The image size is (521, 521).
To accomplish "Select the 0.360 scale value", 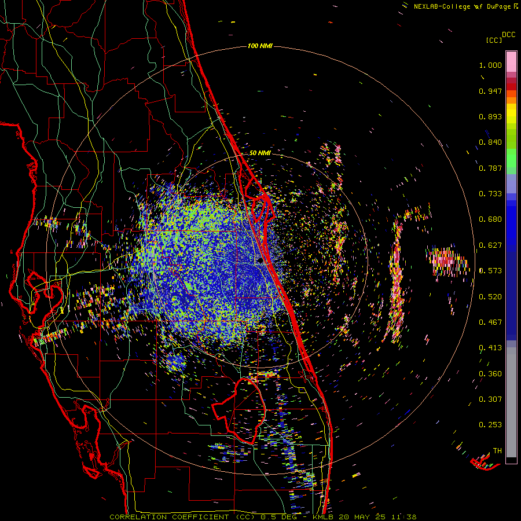I will (x=490, y=374).
